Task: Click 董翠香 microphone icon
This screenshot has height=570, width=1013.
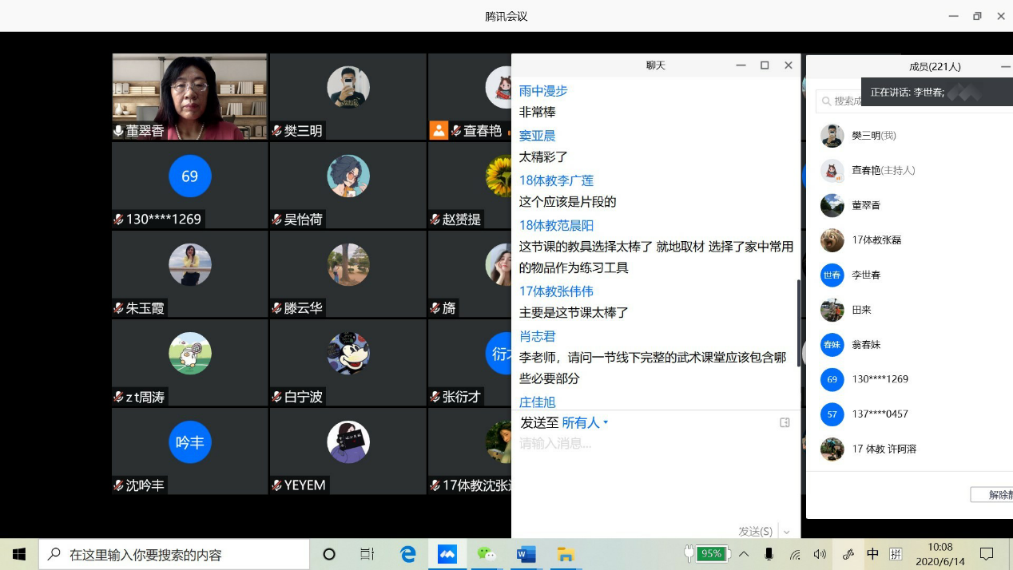Action: point(118,131)
